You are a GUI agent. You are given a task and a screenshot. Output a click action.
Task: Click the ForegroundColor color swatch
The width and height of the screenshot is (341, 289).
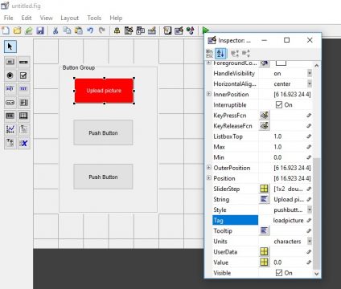coord(281,63)
